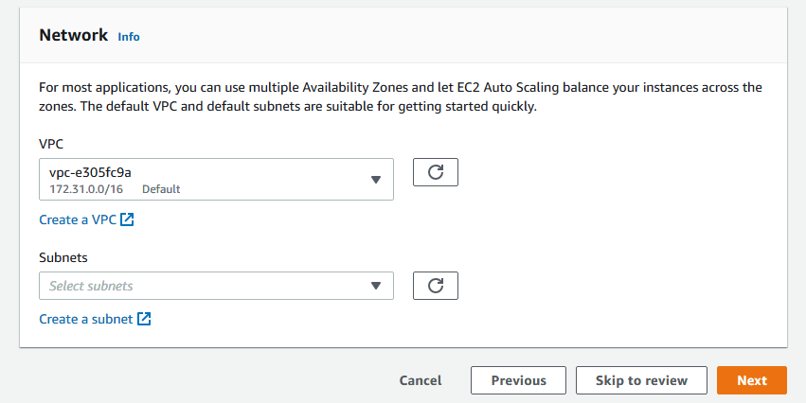Image resolution: width=806 pixels, height=403 pixels.
Task: Expand the Subnets dropdown arrow
Action: pos(375,286)
